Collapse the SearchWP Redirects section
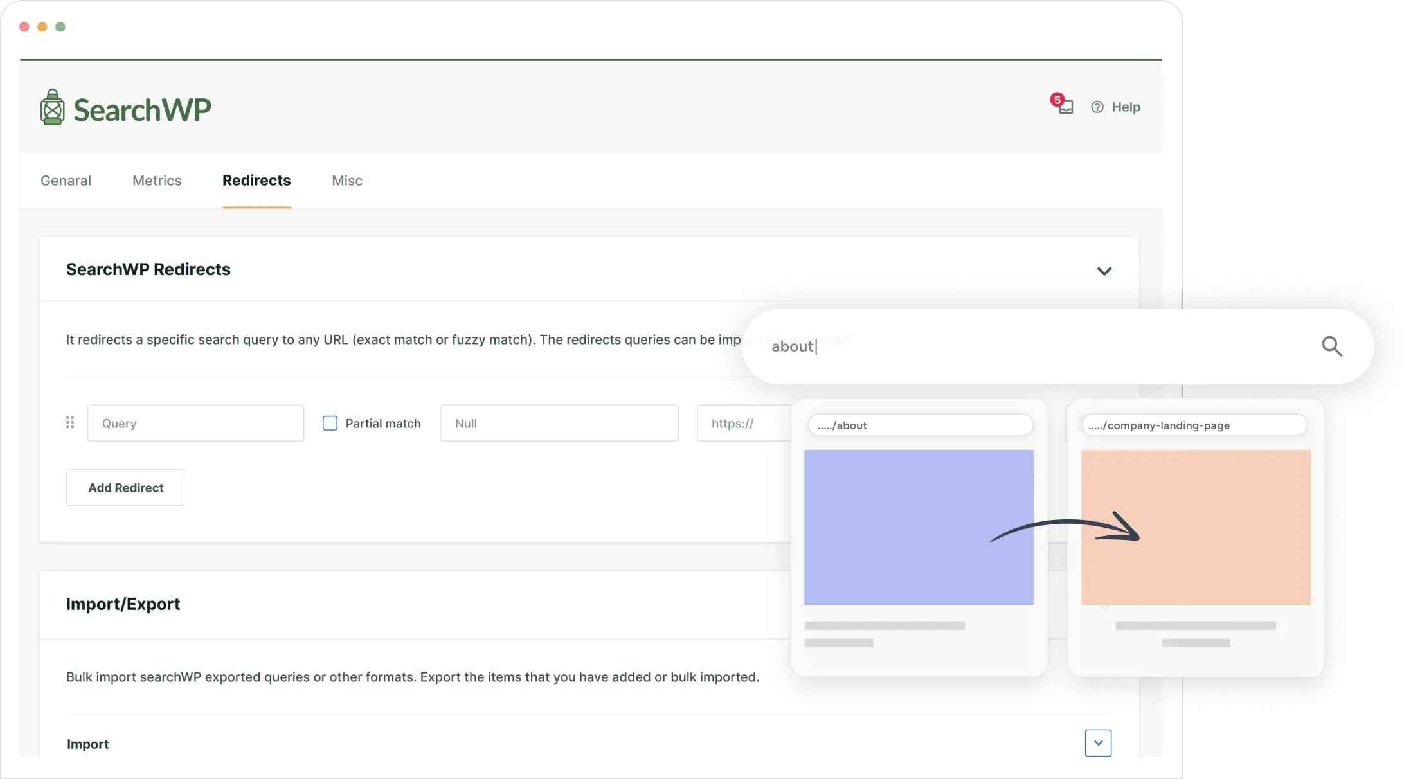 click(x=1105, y=271)
